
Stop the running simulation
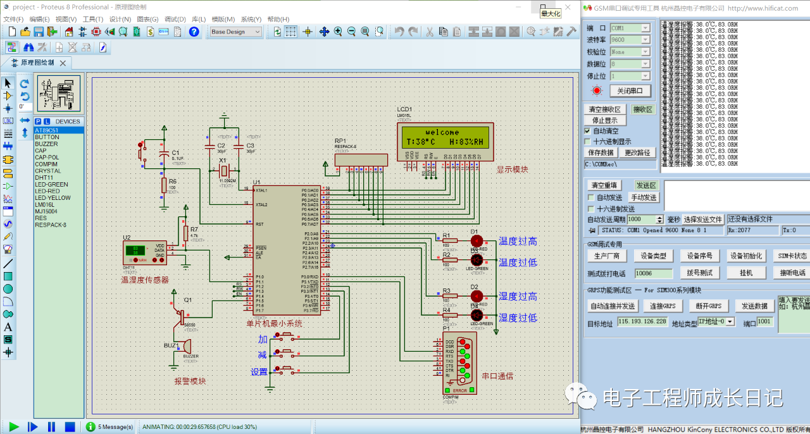point(70,427)
